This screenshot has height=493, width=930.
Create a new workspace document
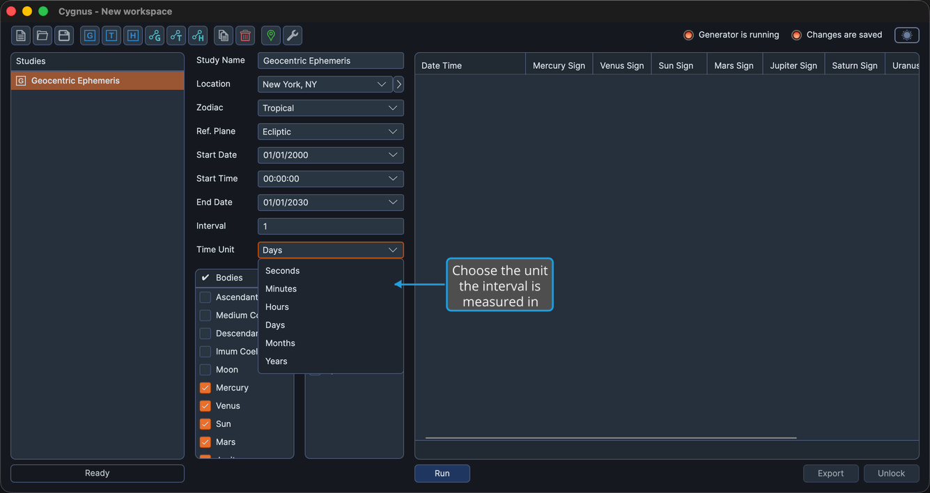tap(21, 36)
